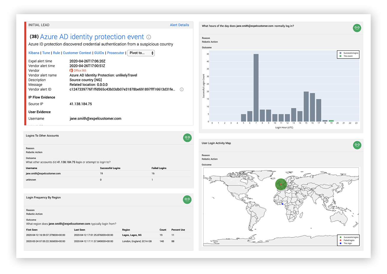Click the GUIDs link
This screenshot has width=387, height=274.
(99, 53)
